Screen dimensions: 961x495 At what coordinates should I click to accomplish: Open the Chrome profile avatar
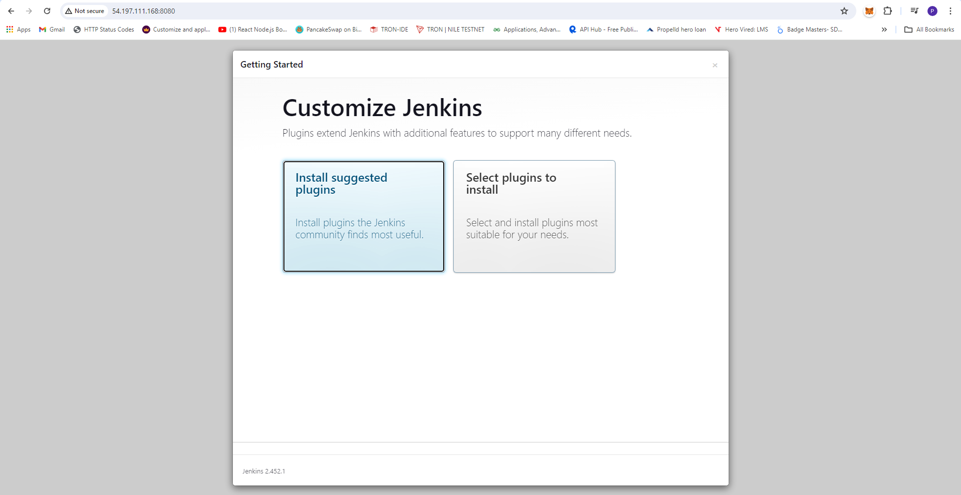click(932, 11)
